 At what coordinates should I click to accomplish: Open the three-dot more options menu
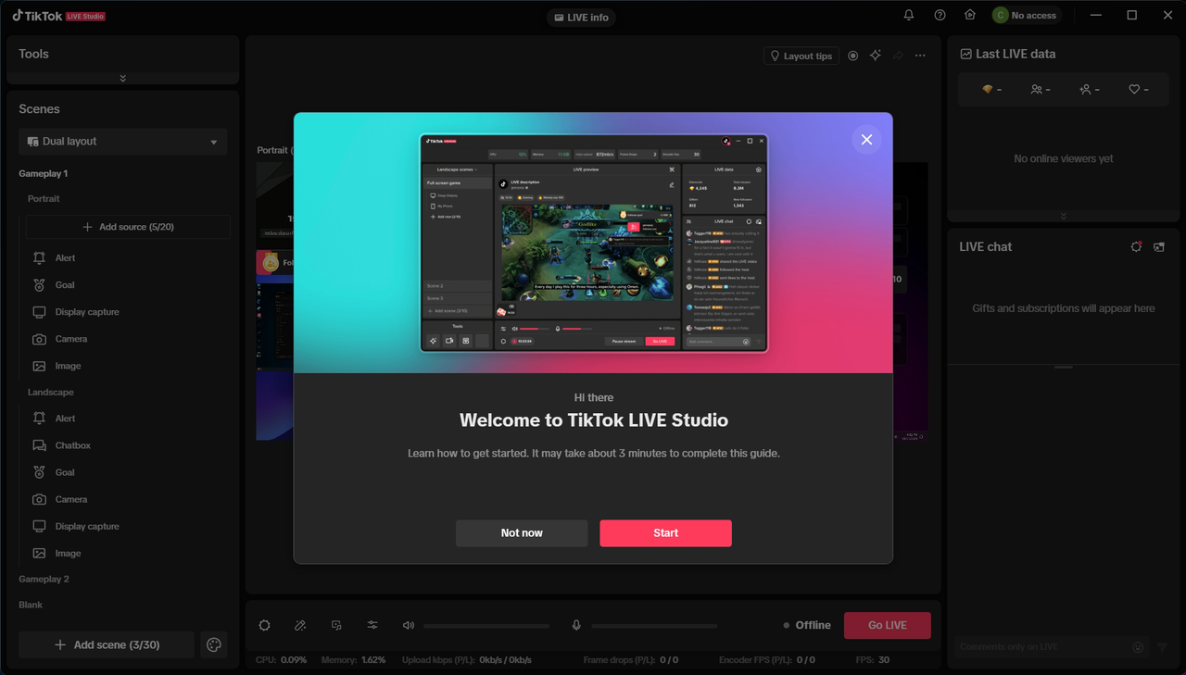pyautogui.click(x=920, y=56)
